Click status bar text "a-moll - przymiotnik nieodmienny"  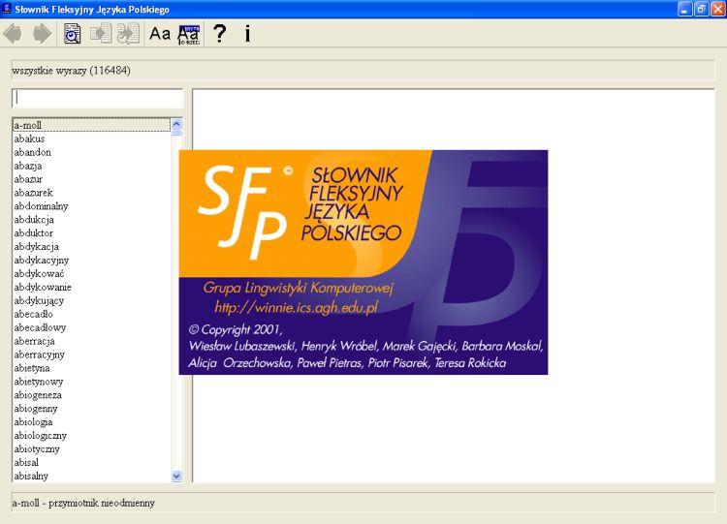[x=83, y=503]
